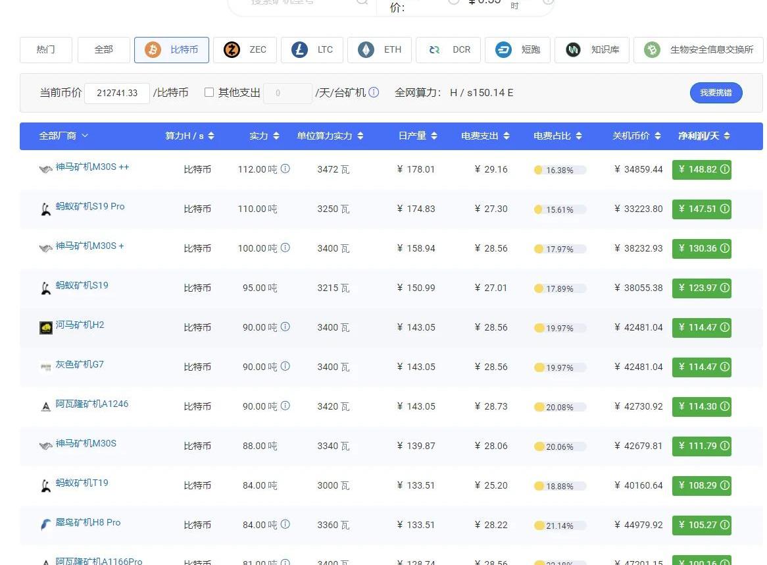Open the 知识库 tab
The height and width of the screenshot is (565, 767).
[592, 49]
